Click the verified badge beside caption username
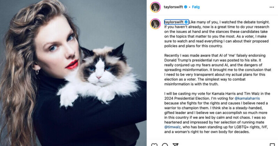 pos(186,22)
